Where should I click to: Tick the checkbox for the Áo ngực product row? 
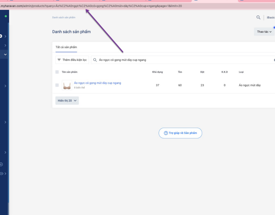pyautogui.click(x=57, y=85)
